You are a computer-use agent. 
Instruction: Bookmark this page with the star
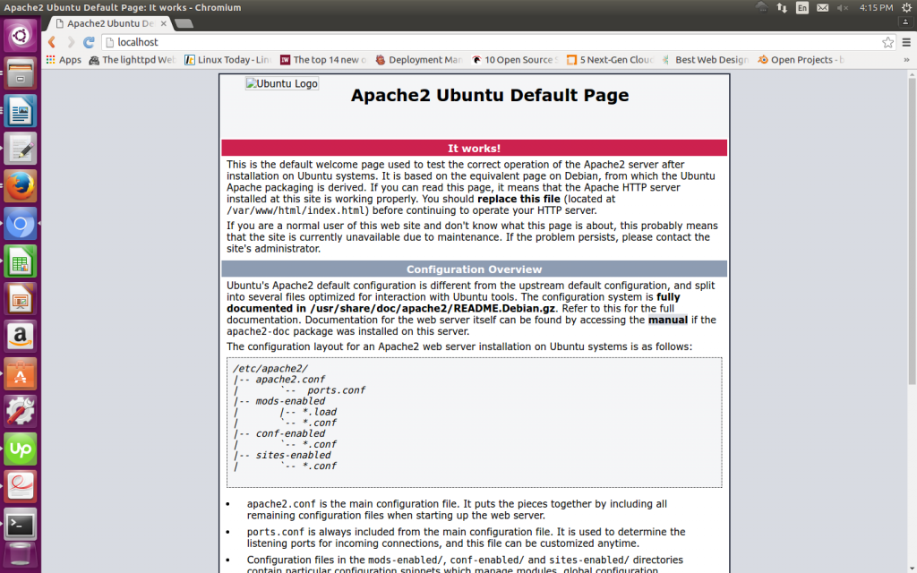point(887,42)
